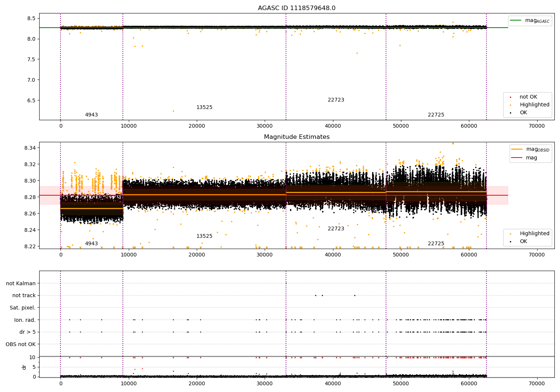Click OBSID label "4943" in the top plot

coord(91,115)
